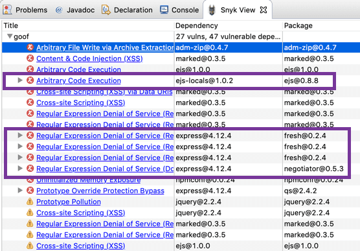Open Arbitrary File Write via Archive Extraction link

click(105, 47)
